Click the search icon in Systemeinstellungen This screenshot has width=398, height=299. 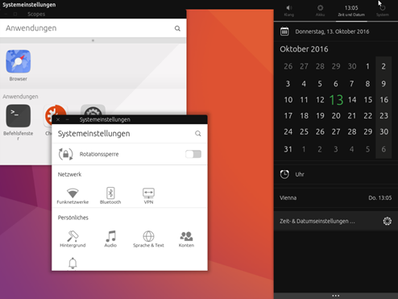point(198,134)
